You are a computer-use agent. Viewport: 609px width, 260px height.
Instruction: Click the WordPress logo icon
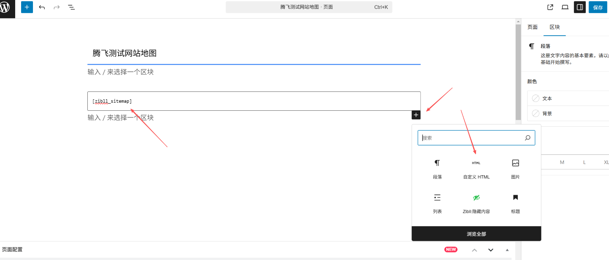point(5,7)
